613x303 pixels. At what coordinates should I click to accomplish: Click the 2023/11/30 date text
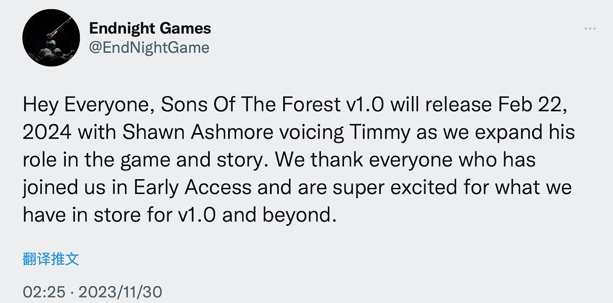coord(120,292)
